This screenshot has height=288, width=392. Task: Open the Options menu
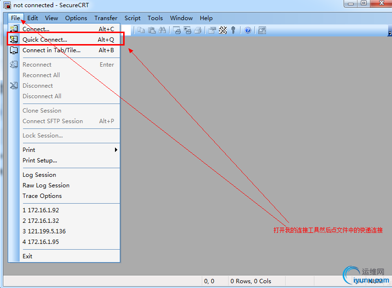pos(76,18)
